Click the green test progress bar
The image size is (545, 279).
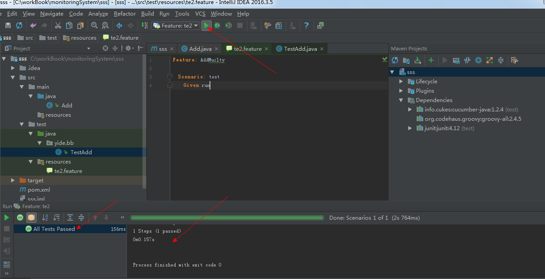[x=227, y=218]
